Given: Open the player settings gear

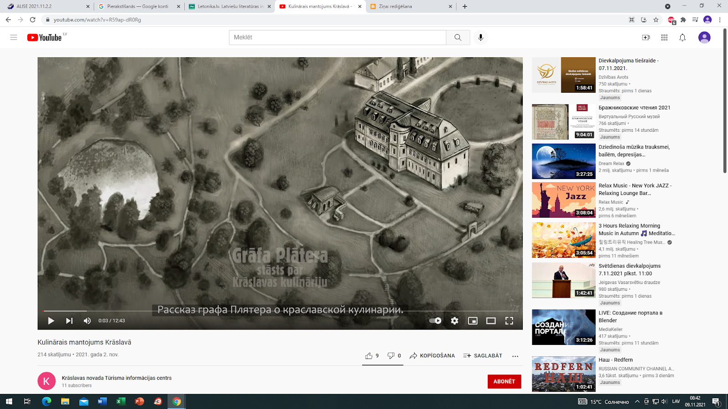Looking at the screenshot, I should [455, 321].
